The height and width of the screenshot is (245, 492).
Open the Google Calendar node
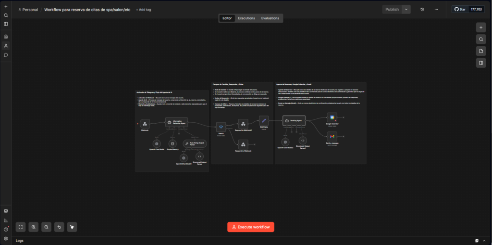coord(332,117)
